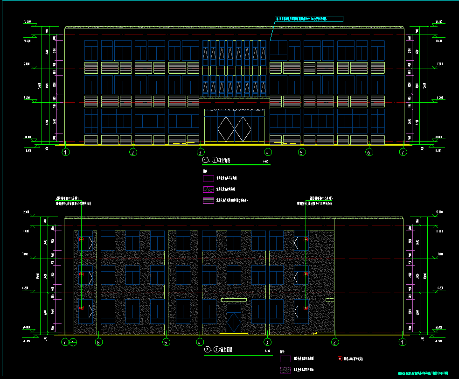Select axis bubble 4 below the upper elevation
Image resolution: width=459 pixels, height=379 pixels.
(x=267, y=152)
